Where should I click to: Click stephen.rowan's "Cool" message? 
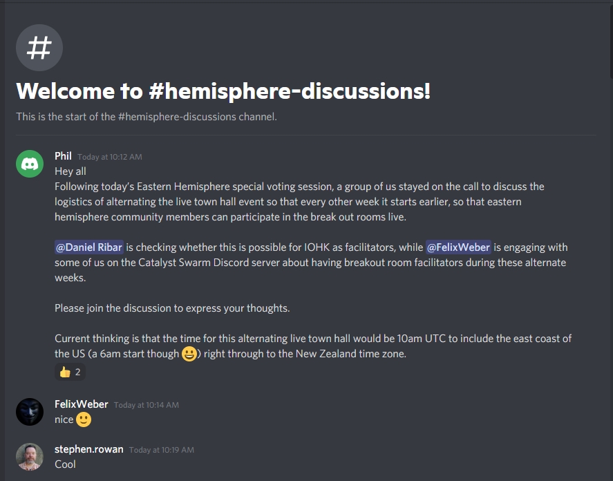66,464
